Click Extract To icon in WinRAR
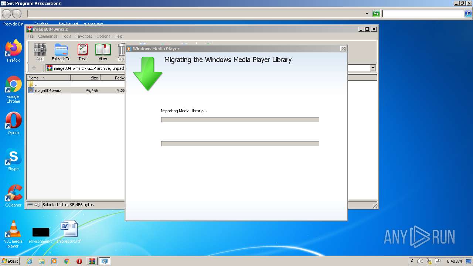This screenshot has width=473, height=266. pos(61,52)
